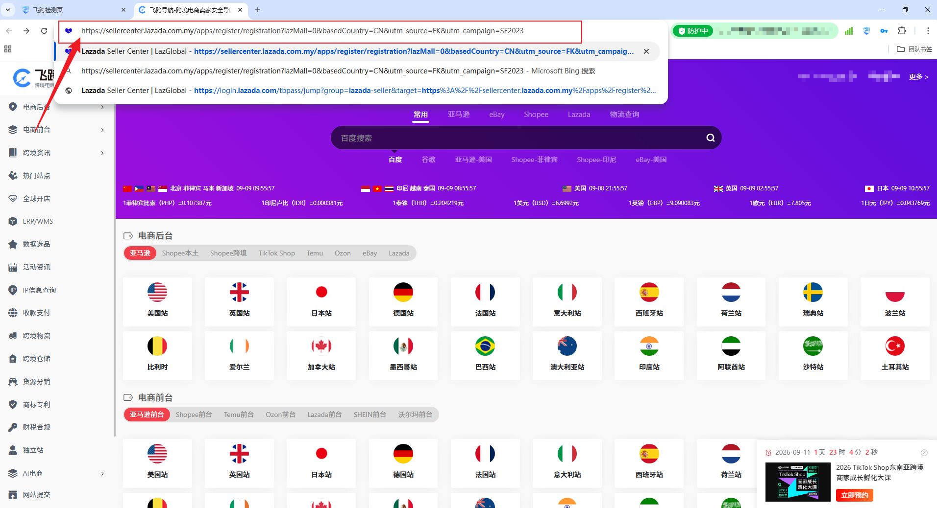This screenshot has width=937, height=508.
Task: Open the 瑞典站 flag icon
Action: click(x=813, y=292)
